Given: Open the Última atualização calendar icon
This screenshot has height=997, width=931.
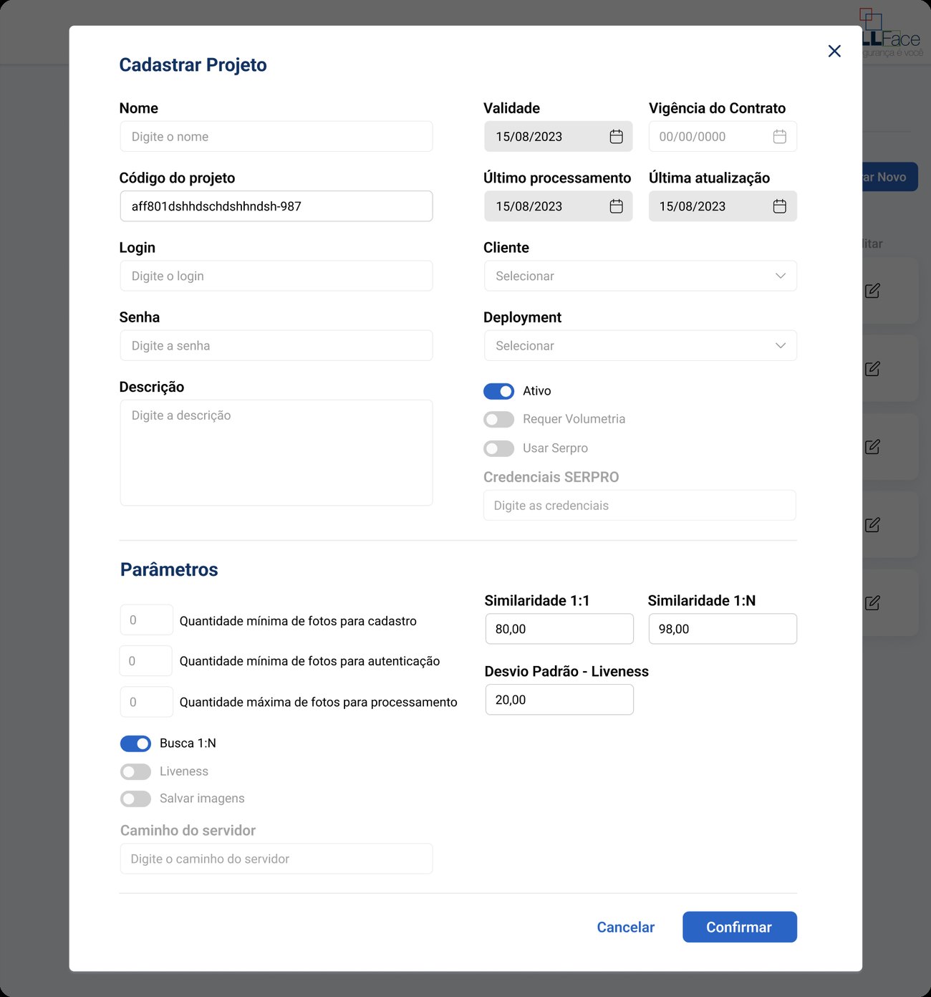Looking at the screenshot, I should click(780, 206).
